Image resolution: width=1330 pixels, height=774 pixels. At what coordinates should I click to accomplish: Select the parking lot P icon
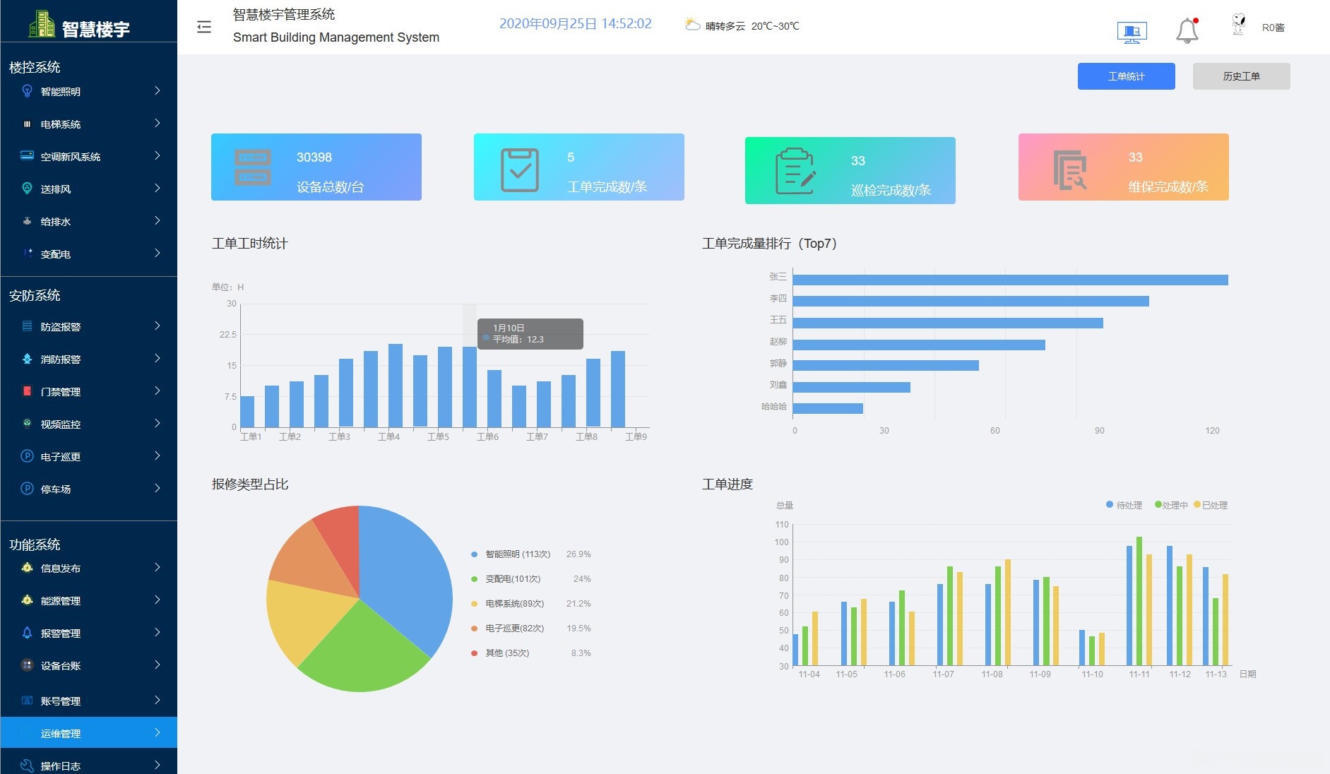27,489
